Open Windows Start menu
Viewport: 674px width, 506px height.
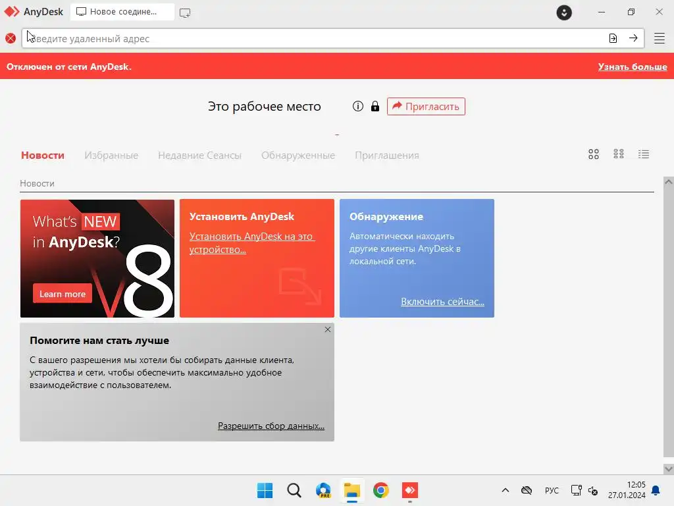[x=265, y=490]
